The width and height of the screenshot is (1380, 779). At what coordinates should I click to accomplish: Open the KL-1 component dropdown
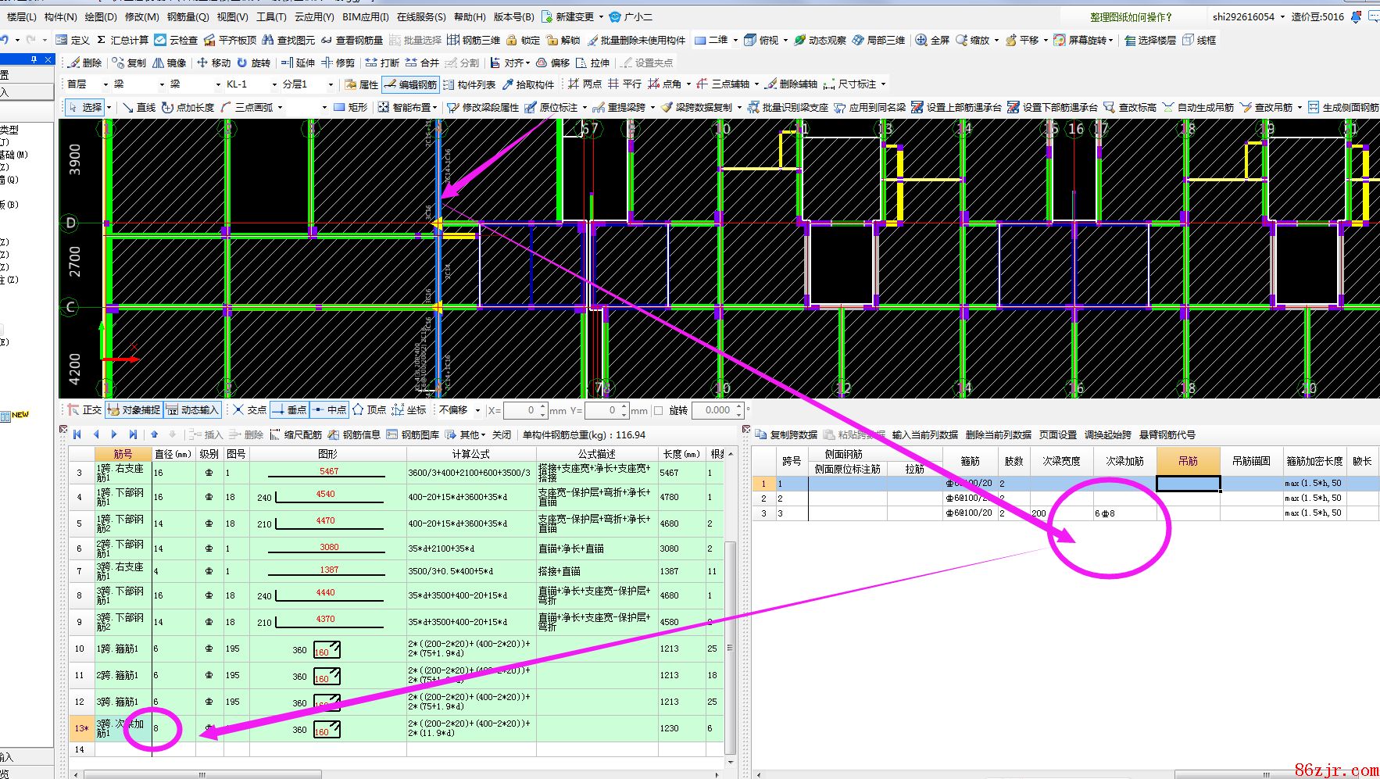[273, 84]
